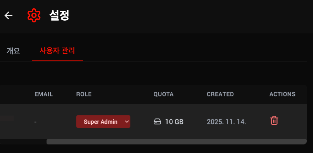This screenshot has width=313, height=153.
Task: Click the ACTIONS column header
Action: coord(282,94)
